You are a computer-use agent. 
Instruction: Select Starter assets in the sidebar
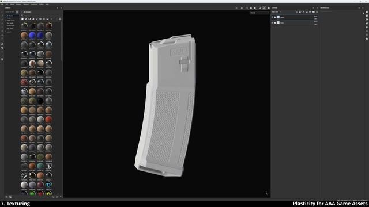[x=10, y=21]
